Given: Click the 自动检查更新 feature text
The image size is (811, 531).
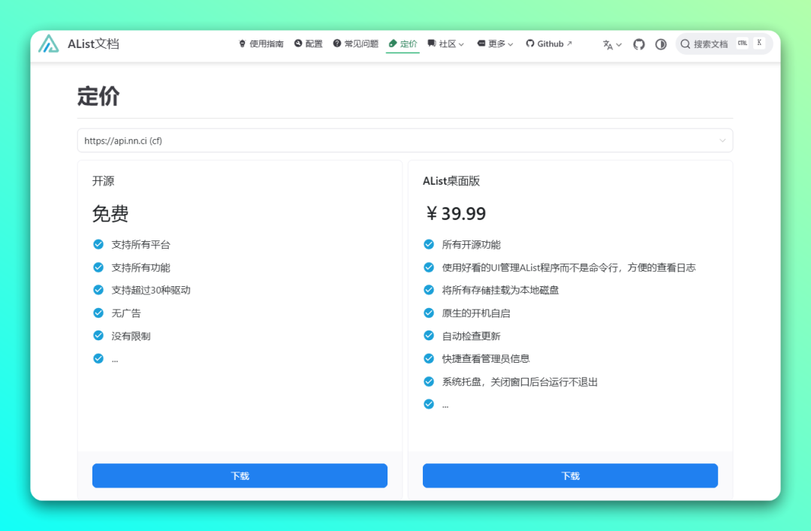Looking at the screenshot, I should coord(471,336).
